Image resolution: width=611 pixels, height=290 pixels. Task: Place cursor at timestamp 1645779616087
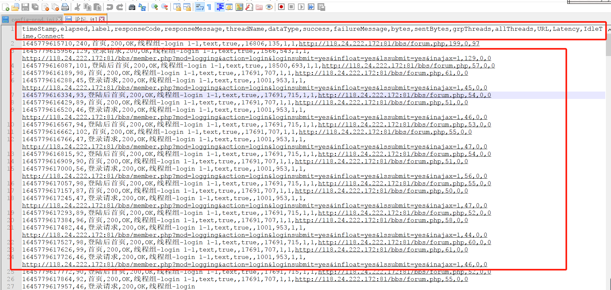47,66
